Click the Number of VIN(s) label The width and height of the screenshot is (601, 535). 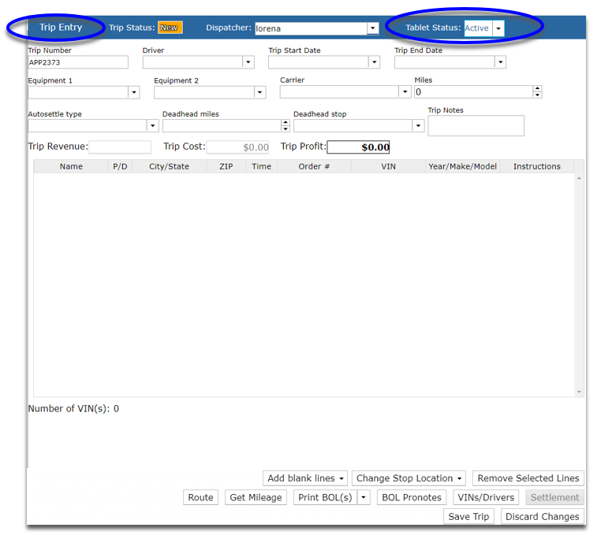click(73, 409)
